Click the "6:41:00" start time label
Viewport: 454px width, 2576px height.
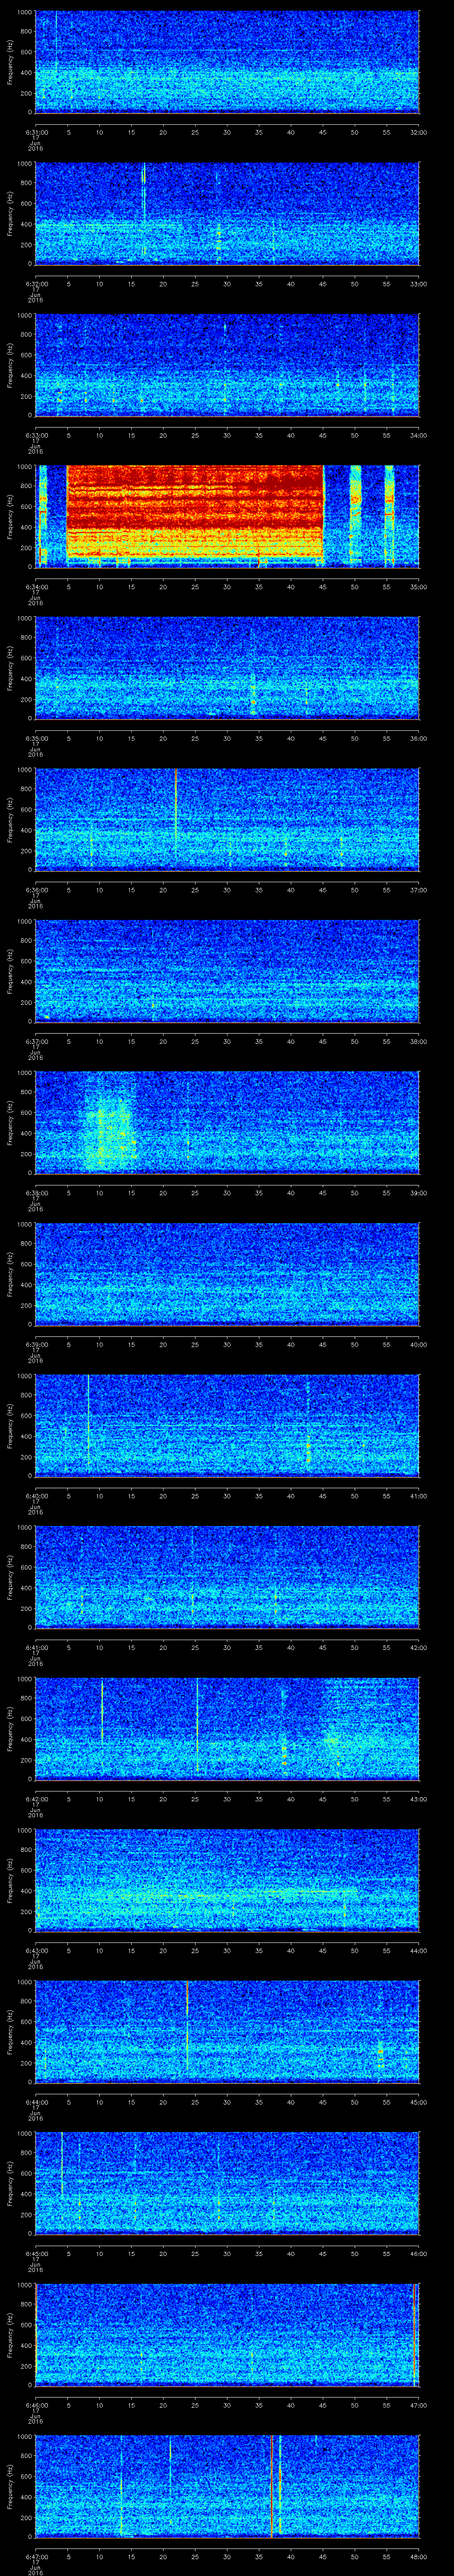point(36,1648)
